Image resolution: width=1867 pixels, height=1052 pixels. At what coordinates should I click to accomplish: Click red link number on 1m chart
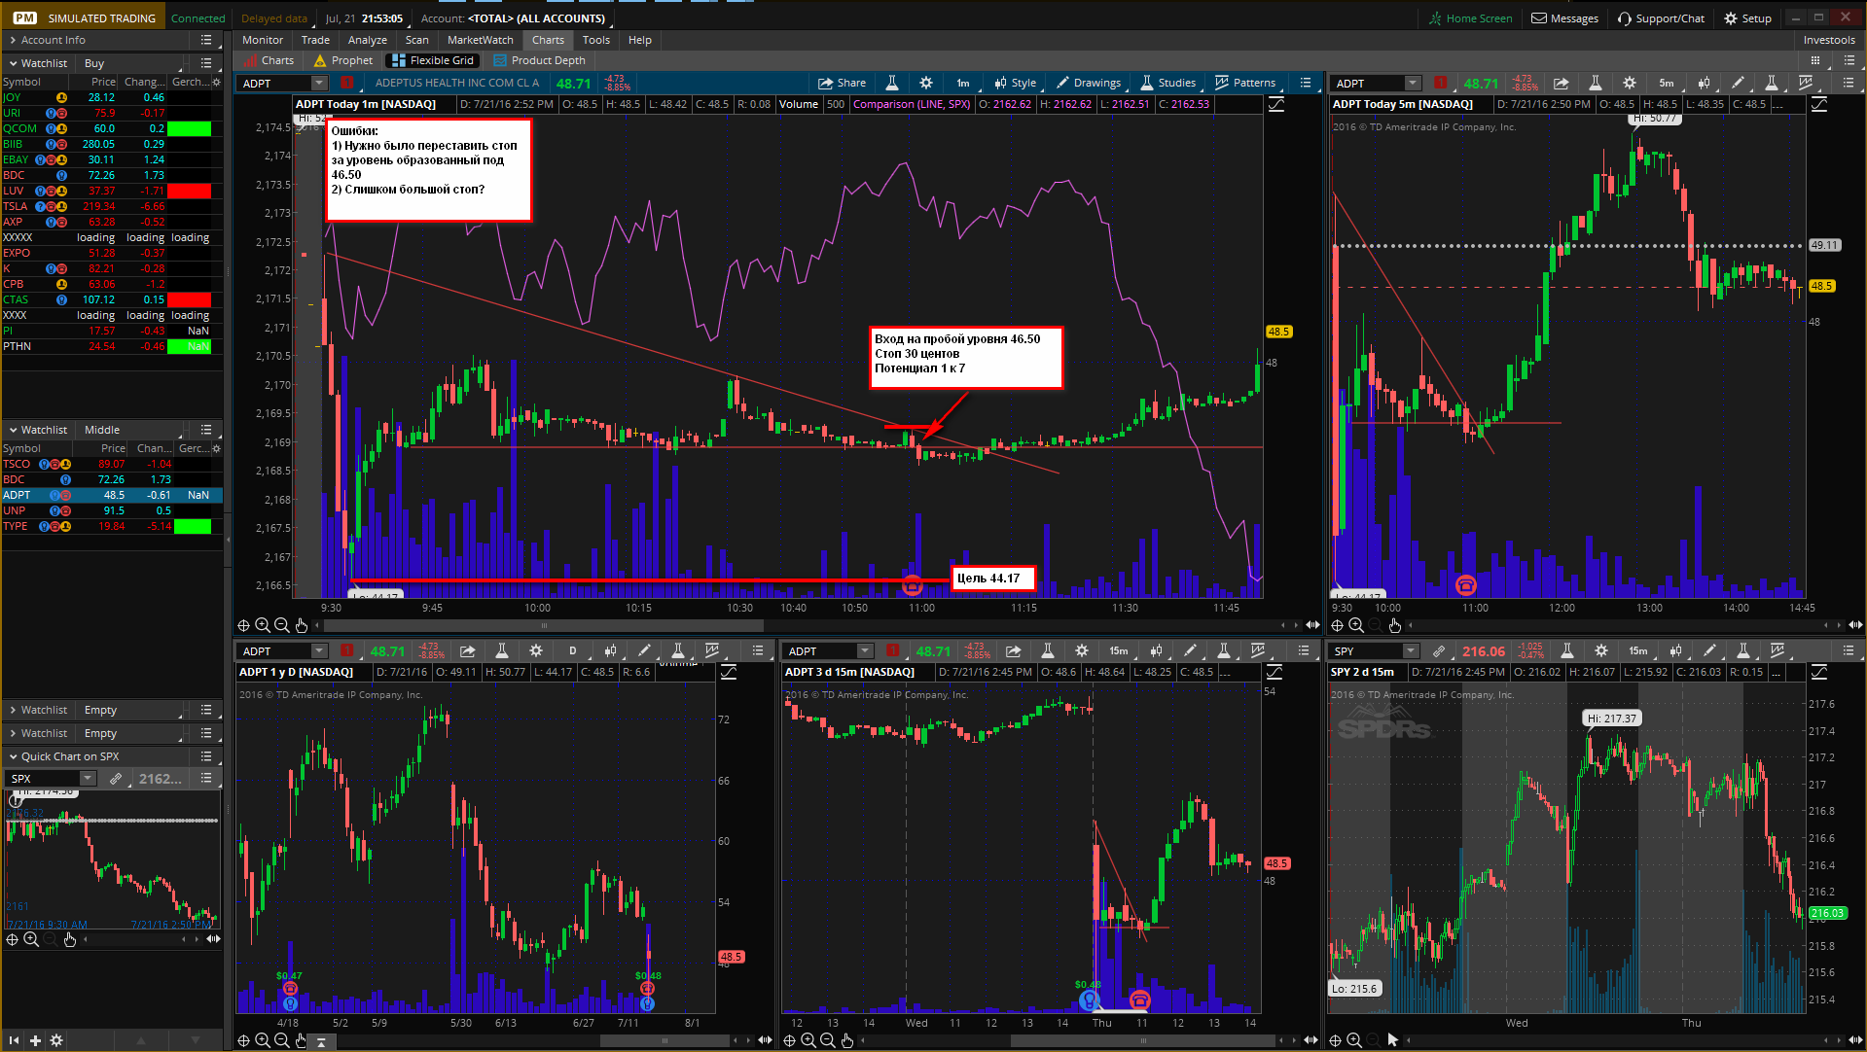346,83
